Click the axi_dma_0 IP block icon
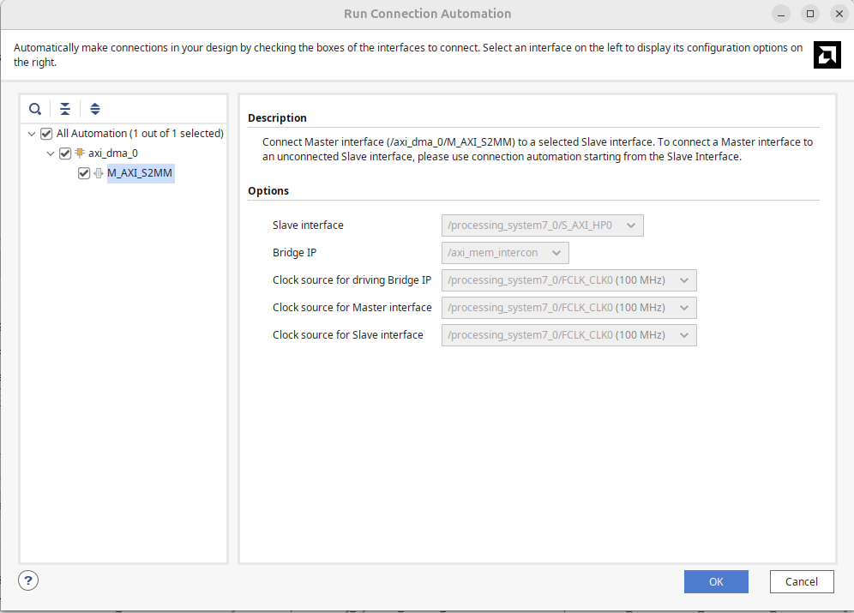This screenshot has height=613, width=854. (80, 153)
